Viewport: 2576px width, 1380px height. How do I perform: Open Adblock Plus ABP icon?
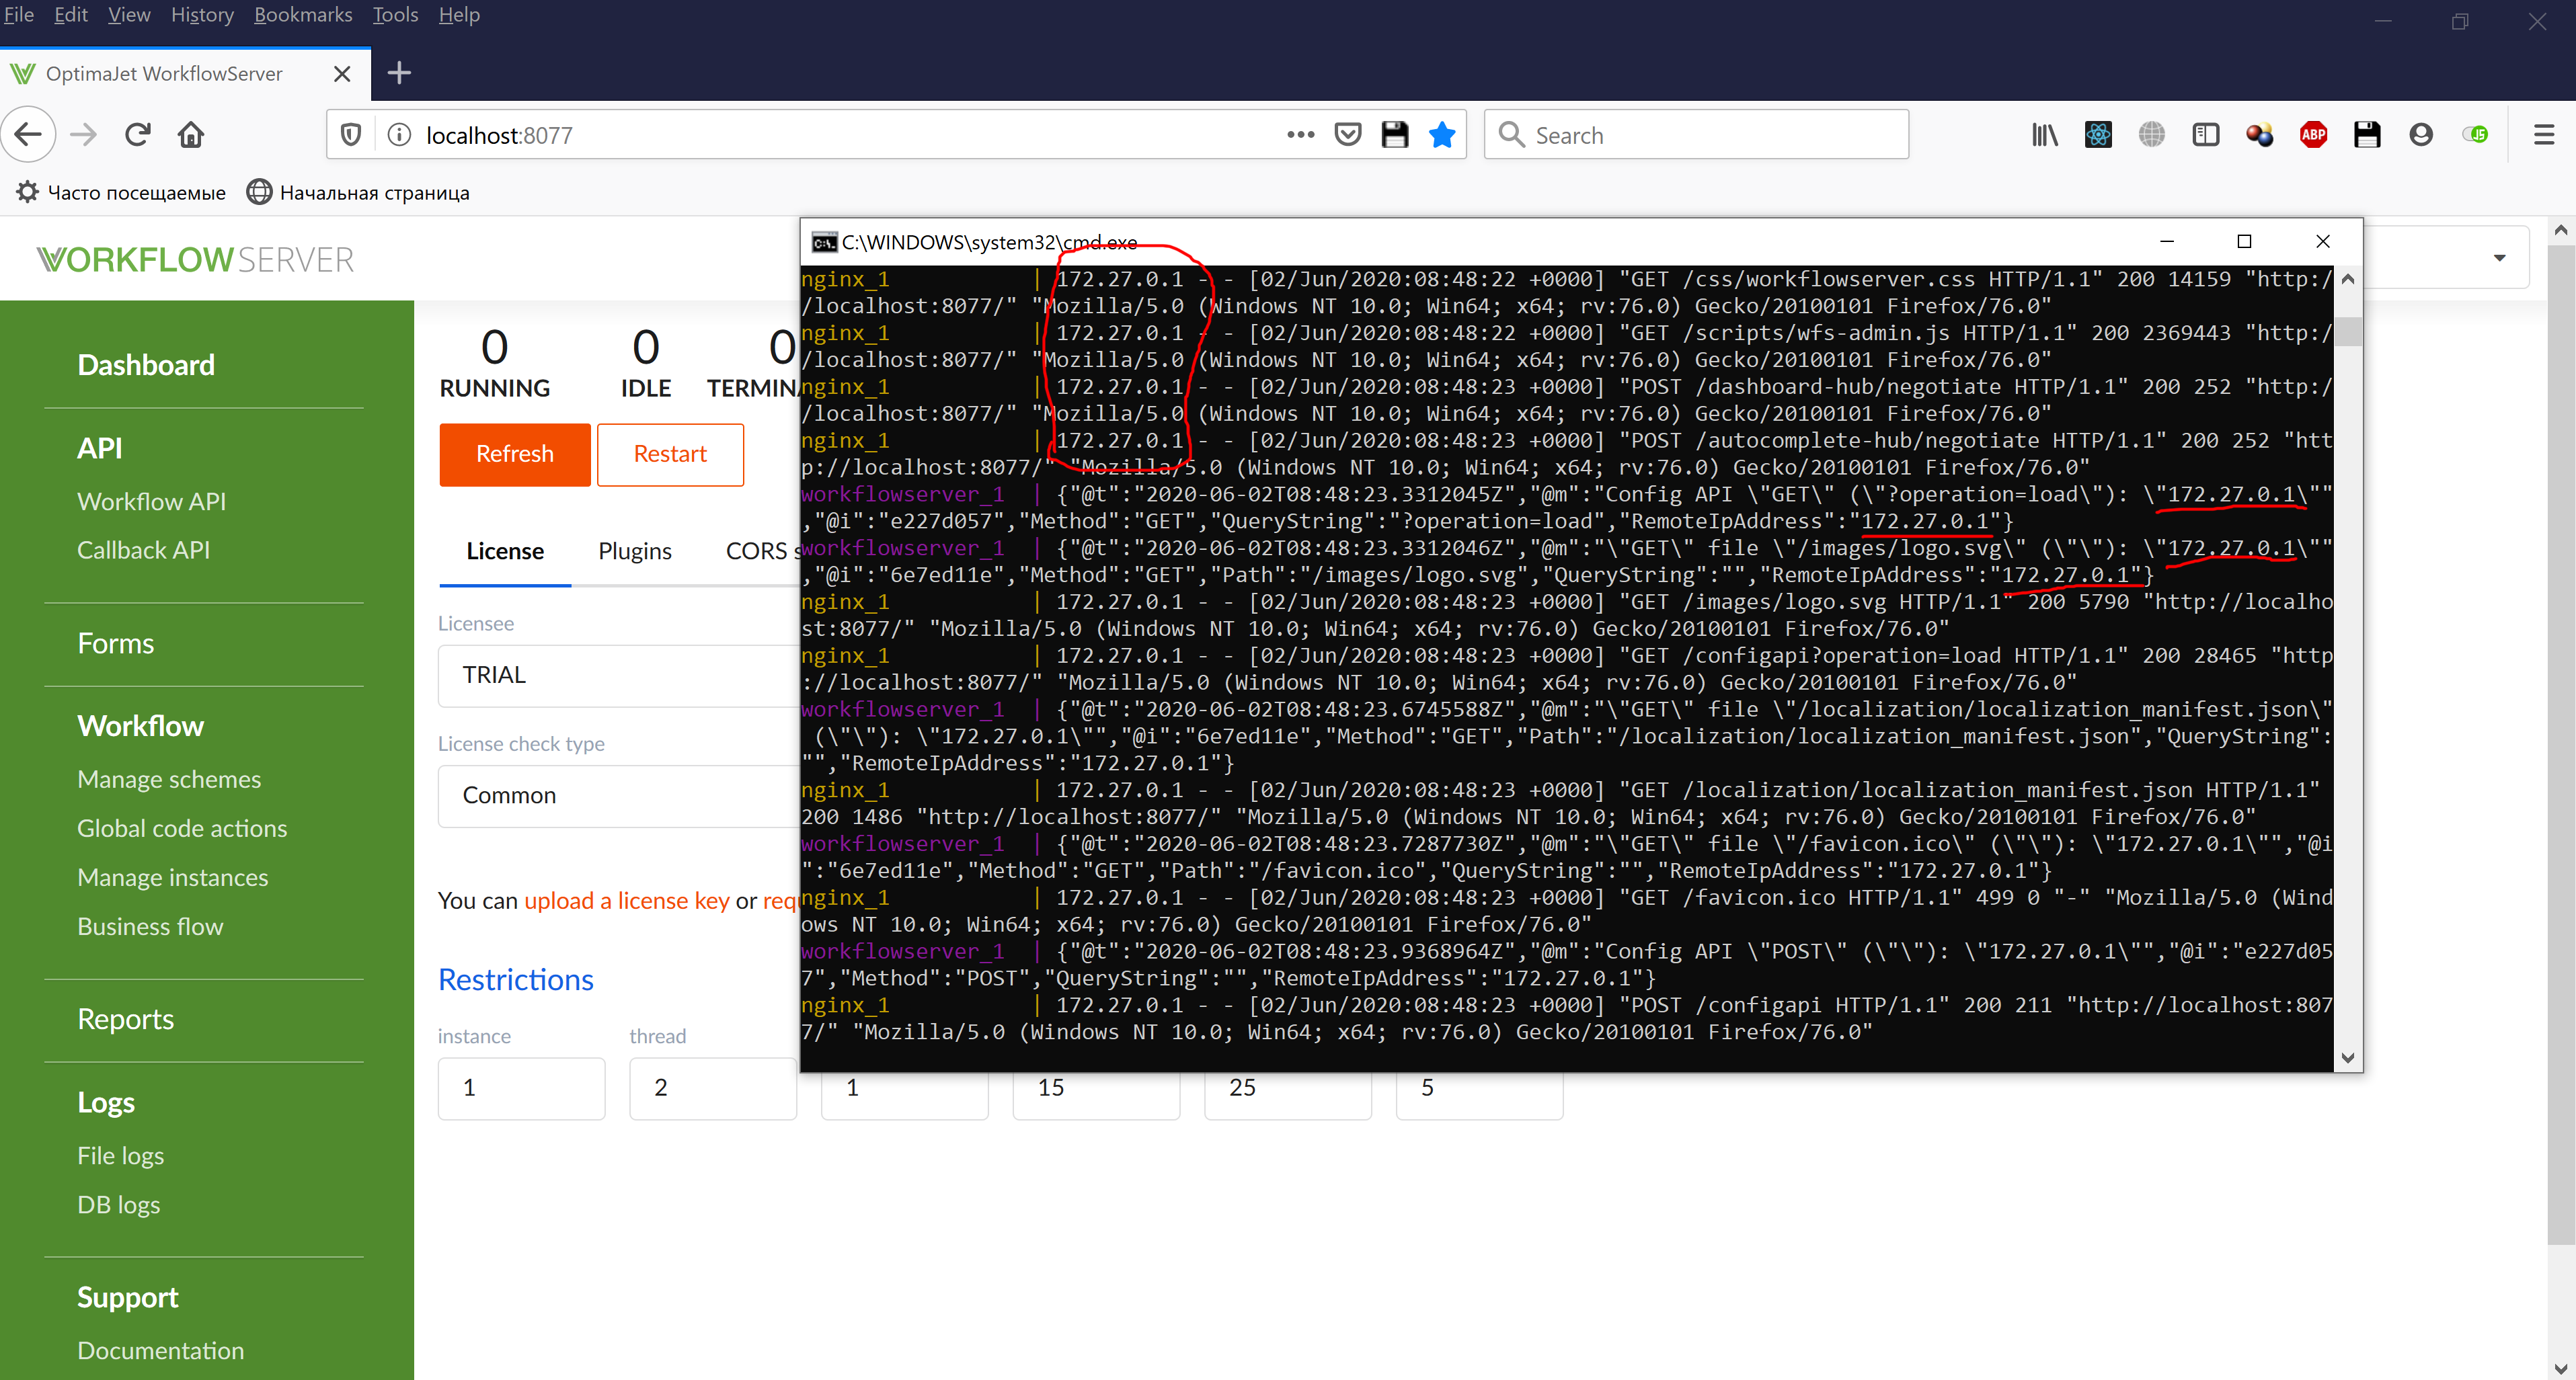coord(2313,135)
